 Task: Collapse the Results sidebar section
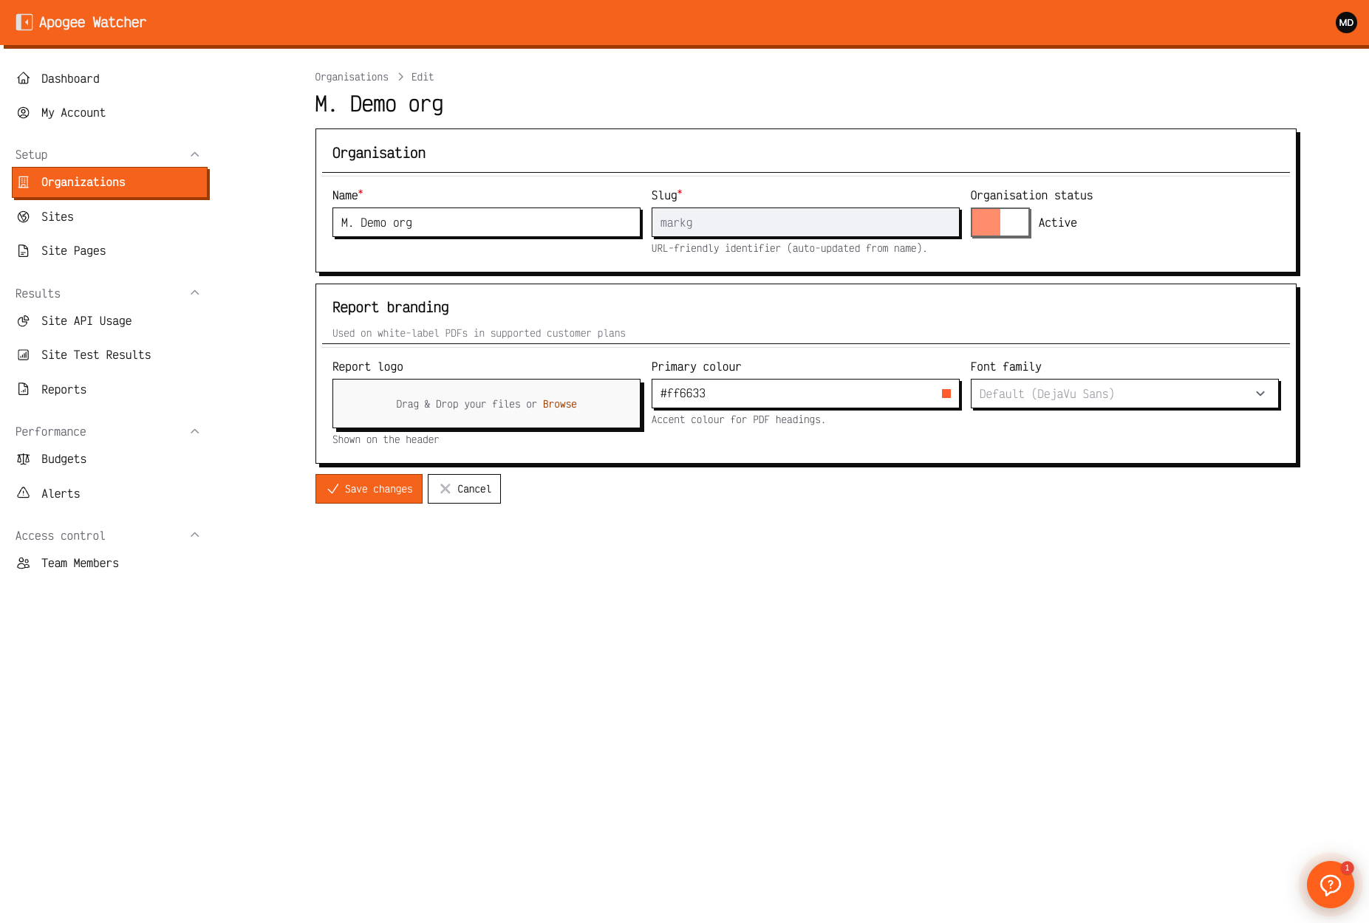[195, 293]
